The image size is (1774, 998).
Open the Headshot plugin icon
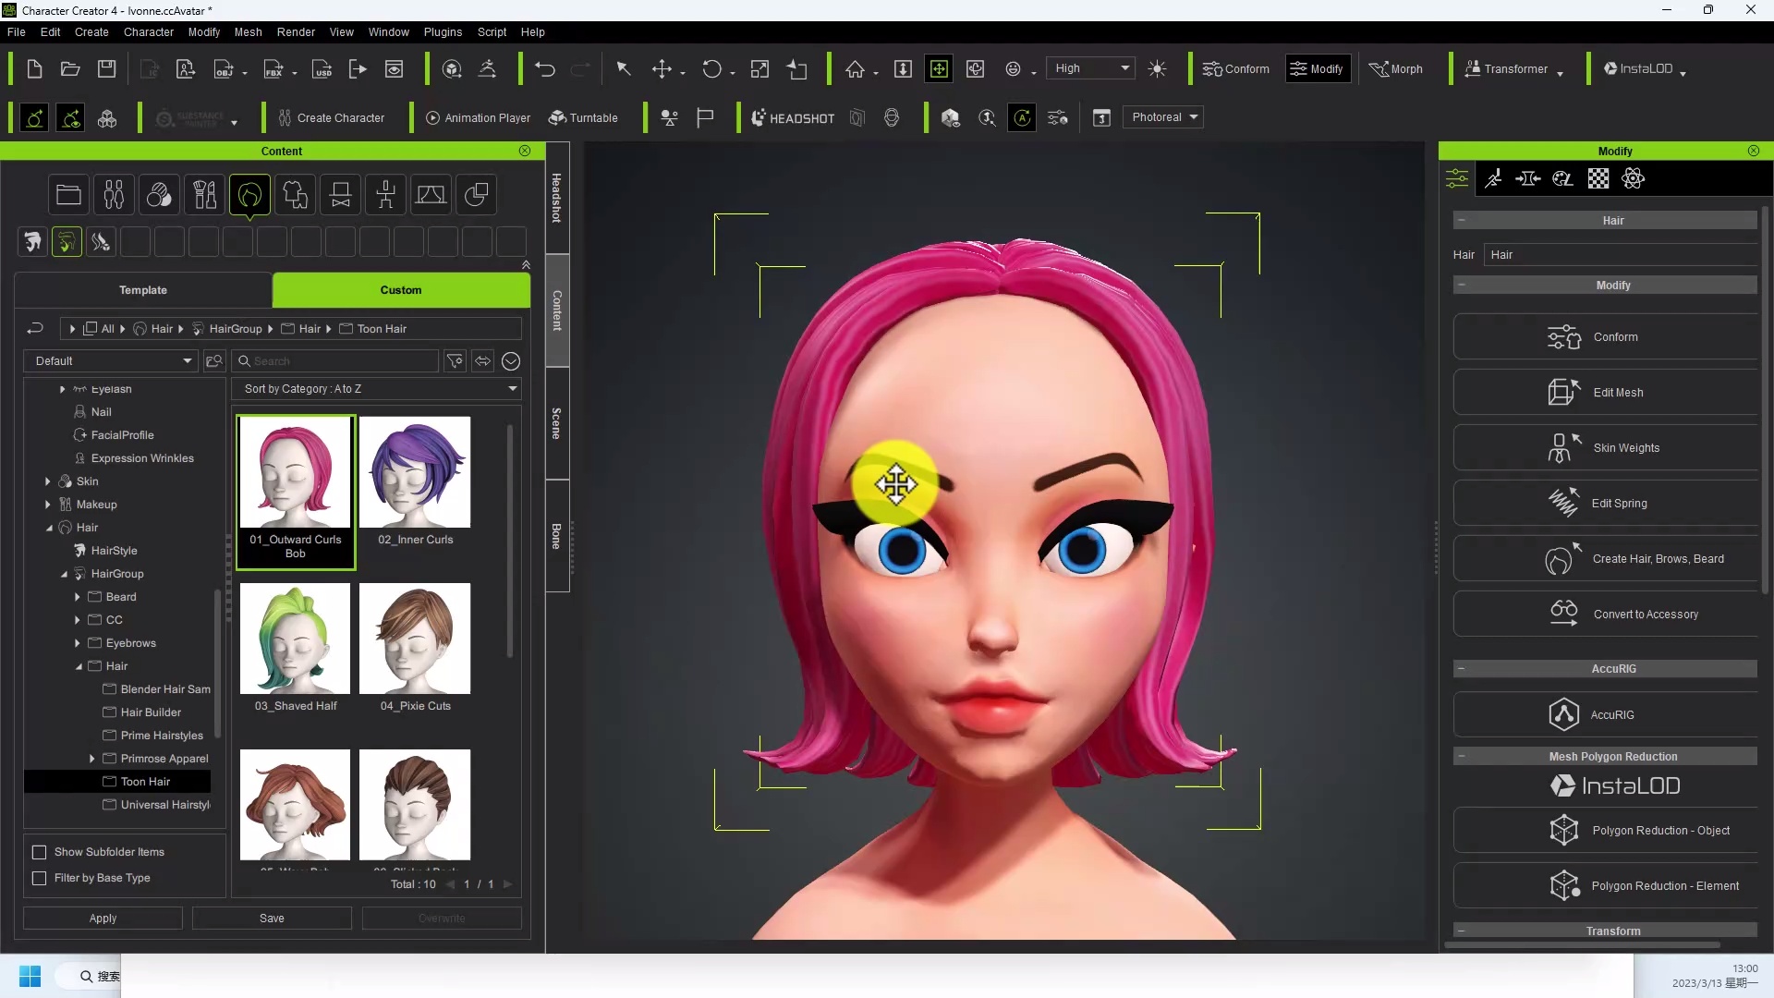coord(793,118)
